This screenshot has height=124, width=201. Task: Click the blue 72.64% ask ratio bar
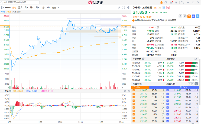click(174, 87)
